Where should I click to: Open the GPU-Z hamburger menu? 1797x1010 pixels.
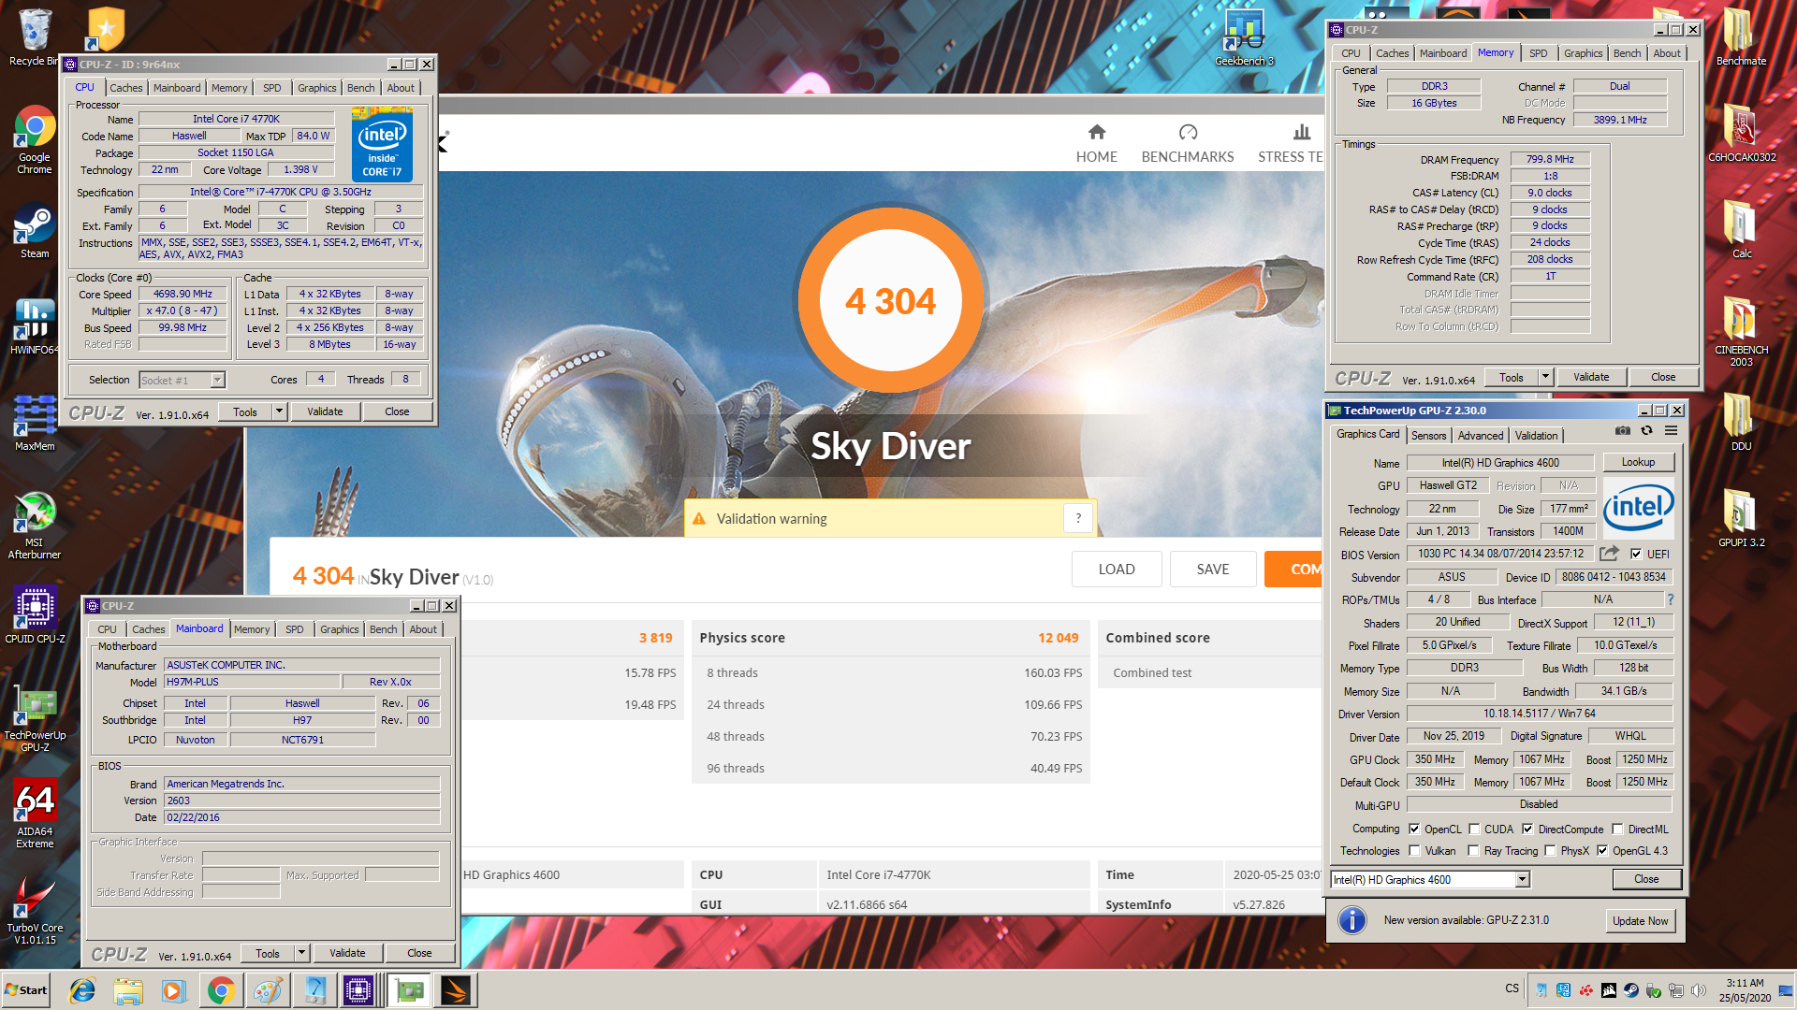click(1671, 431)
